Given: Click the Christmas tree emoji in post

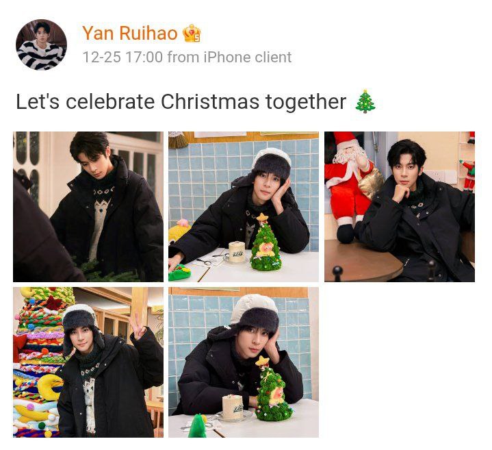Looking at the screenshot, I should click(x=365, y=101).
